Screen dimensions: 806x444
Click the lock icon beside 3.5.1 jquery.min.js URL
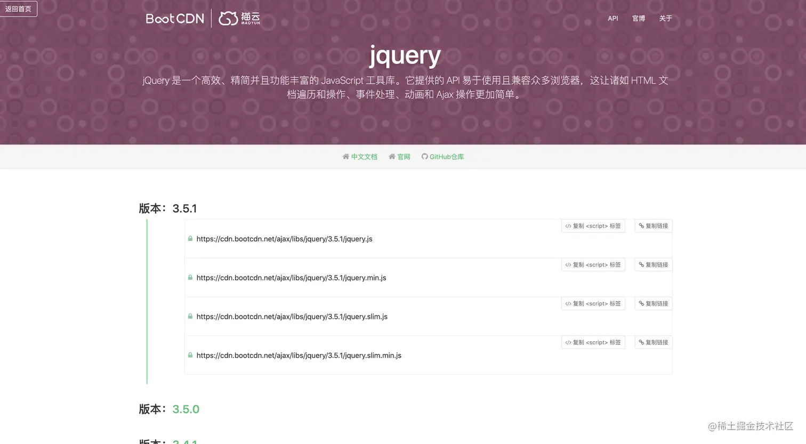(x=190, y=278)
